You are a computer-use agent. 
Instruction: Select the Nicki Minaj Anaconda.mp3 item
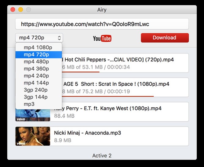119,136
